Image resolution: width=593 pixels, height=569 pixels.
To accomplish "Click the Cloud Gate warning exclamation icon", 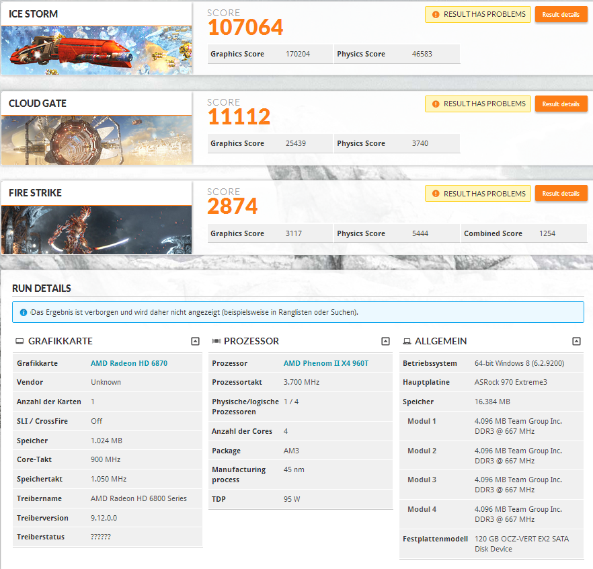I will point(436,104).
